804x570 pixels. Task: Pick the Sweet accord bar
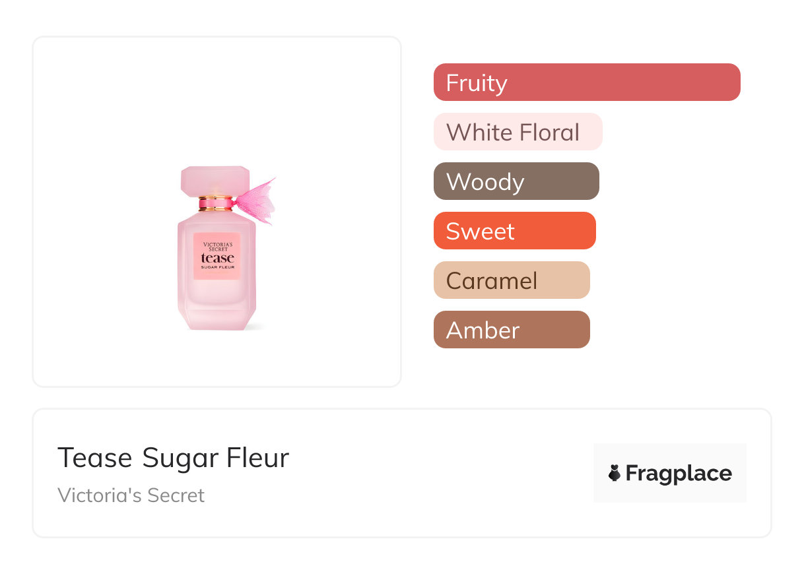[514, 231]
